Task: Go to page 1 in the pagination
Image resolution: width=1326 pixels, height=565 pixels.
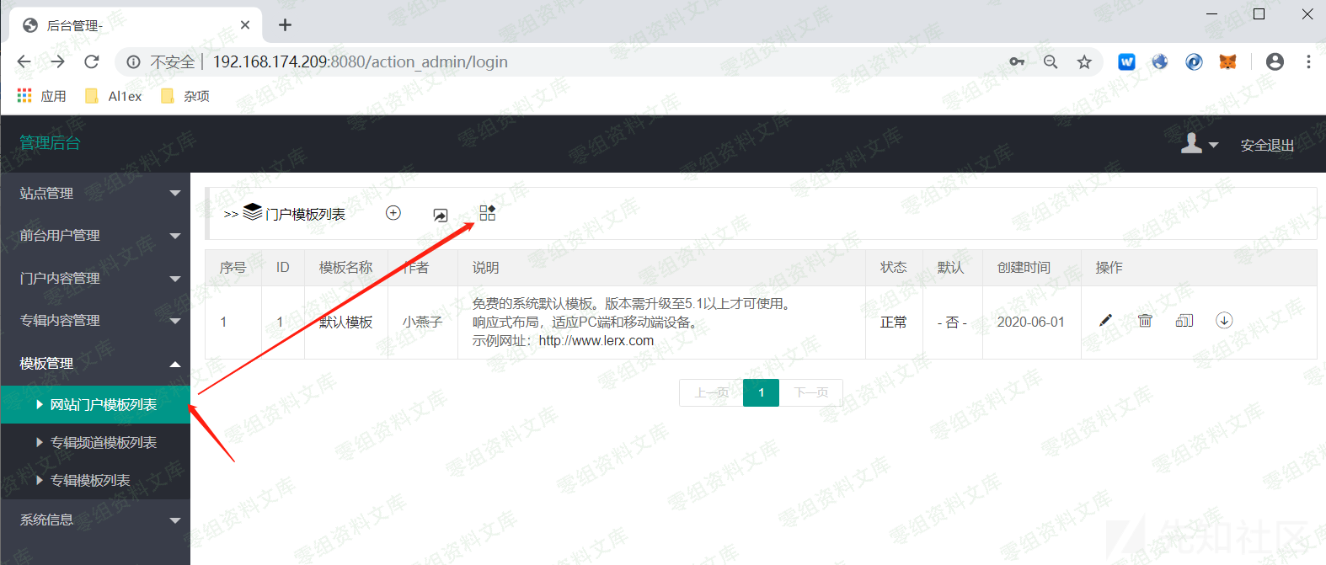Action: click(x=761, y=392)
